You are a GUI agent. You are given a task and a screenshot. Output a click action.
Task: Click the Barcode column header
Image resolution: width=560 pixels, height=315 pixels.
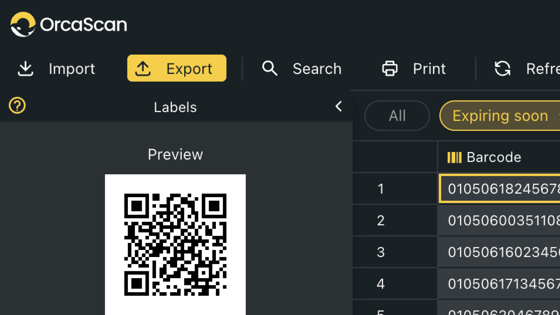click(x=499, y=157)
